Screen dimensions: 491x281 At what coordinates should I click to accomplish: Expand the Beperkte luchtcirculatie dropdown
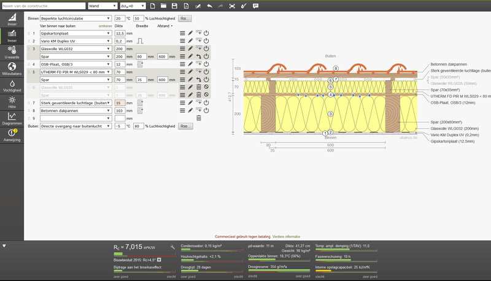(x=75, y=18)
